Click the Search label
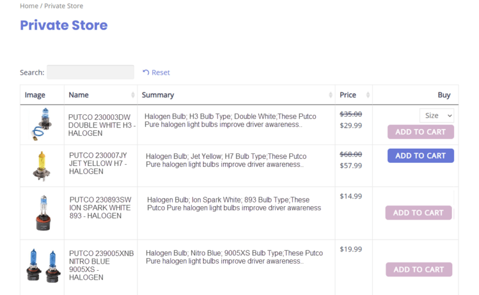This screenshot has width=479, height=295. 32,72
